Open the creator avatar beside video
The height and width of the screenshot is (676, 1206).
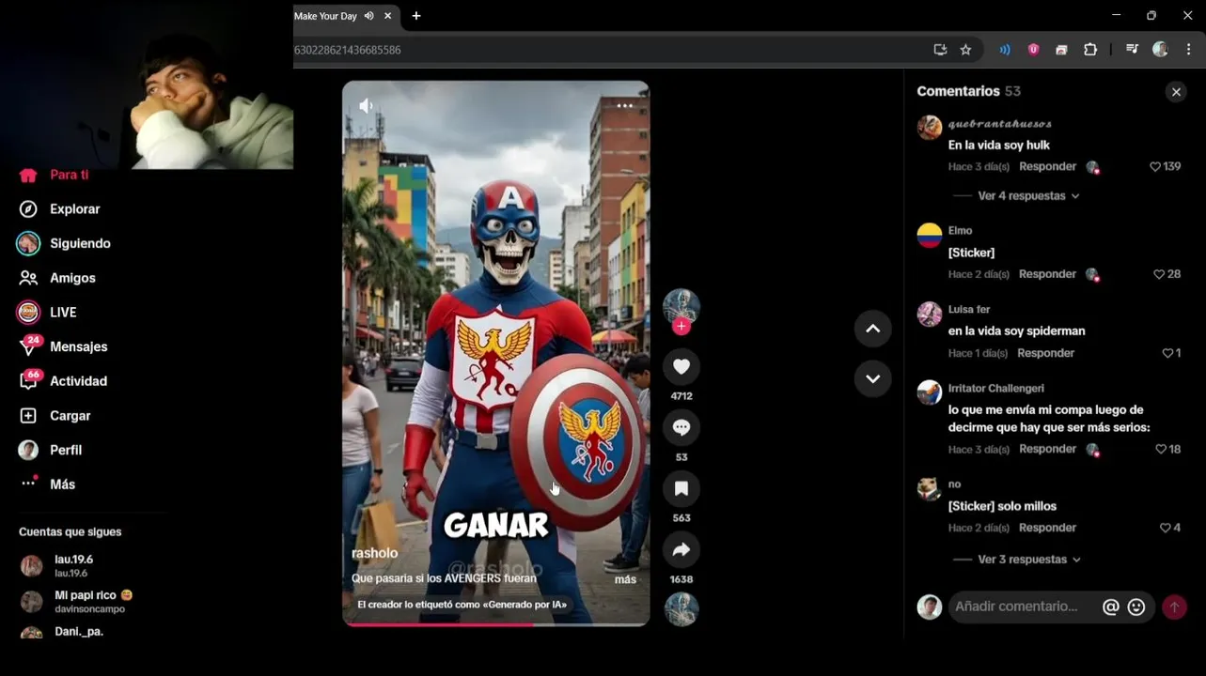click(681, 306)
